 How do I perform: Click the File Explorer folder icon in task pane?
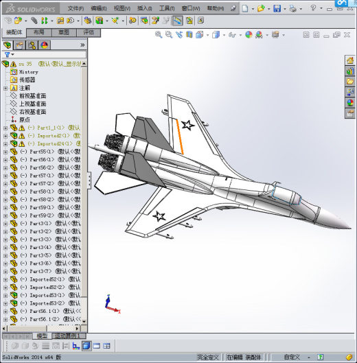click(350, 82)
